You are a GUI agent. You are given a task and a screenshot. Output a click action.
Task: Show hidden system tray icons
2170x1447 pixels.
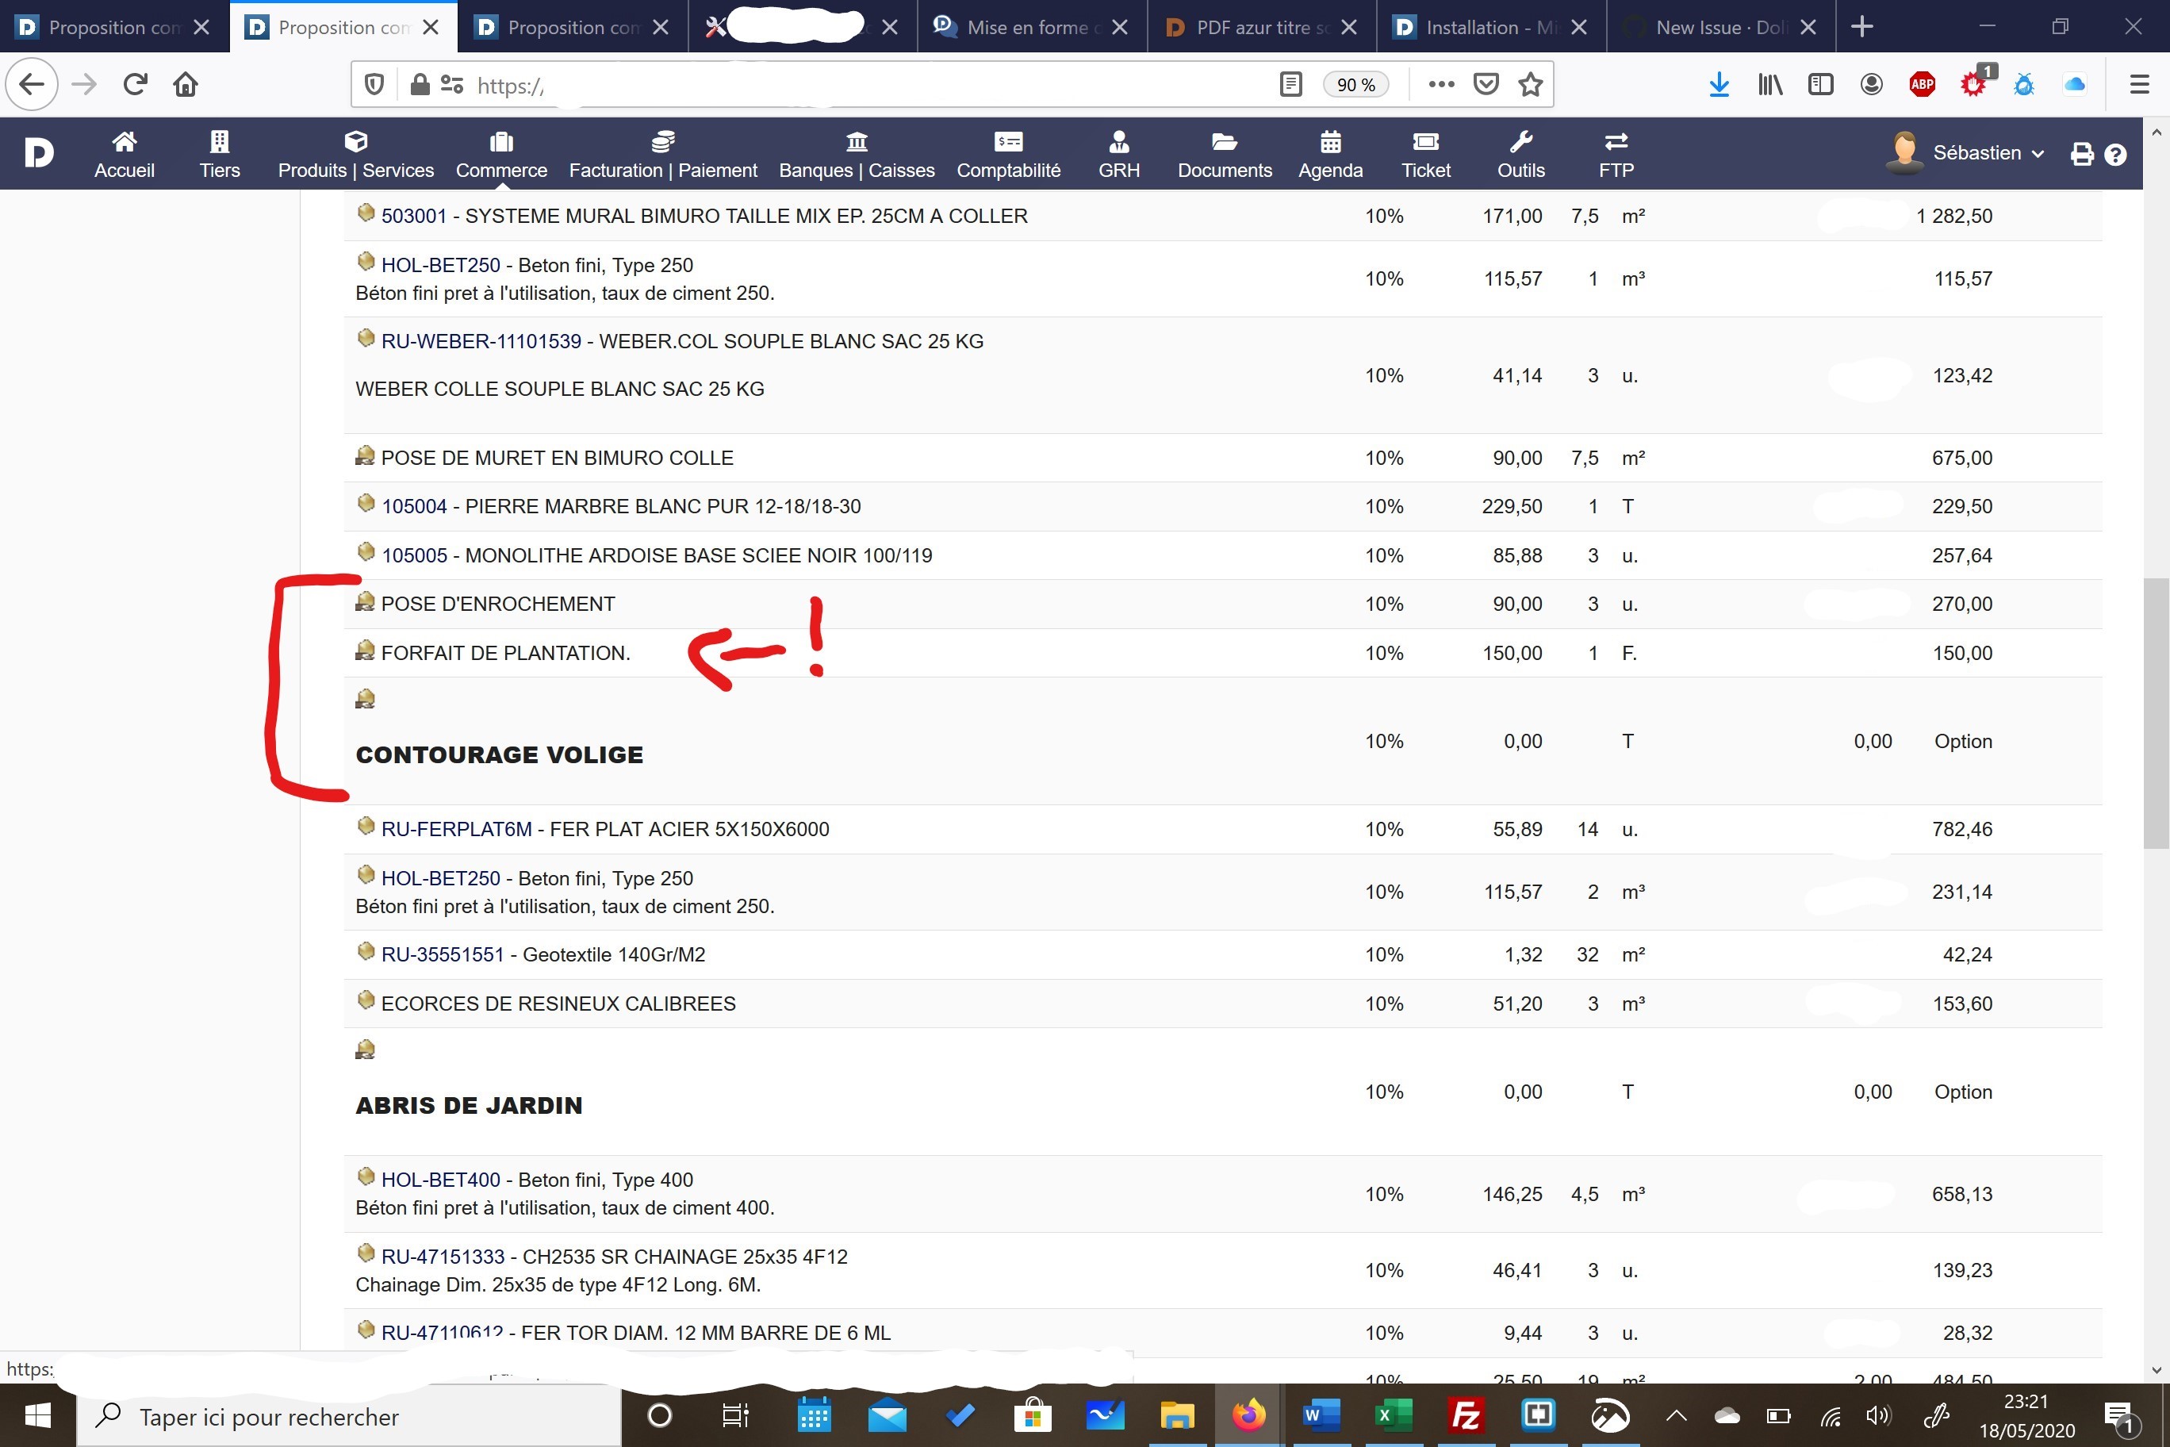coord(1675,1415)
